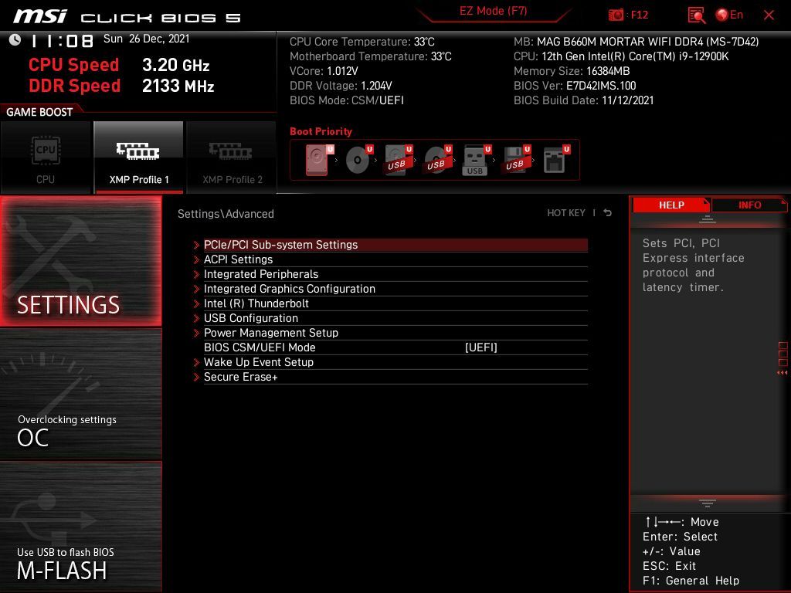The height and width of the screenshot is (593, 791).
Task: Click the back arrow next to HOT KEY
Action: pyautogui.click(x=608, y=213)
